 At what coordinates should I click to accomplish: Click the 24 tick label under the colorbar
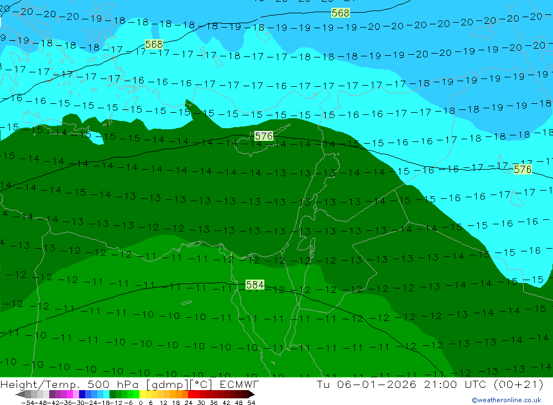click(x=189, y=403)
